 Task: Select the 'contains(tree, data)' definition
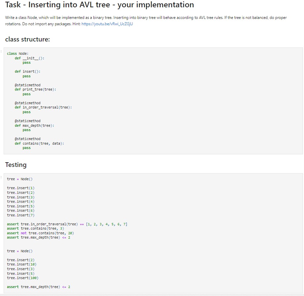[39, 143]
